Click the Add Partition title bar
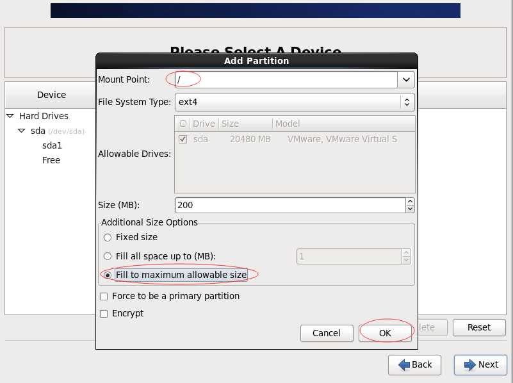This screenshot has height=383, width=513. point(257,61)
